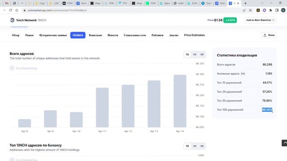Select 1M range on Топ 1INCH chart
287x161 pixels.
tap(195, 146)
